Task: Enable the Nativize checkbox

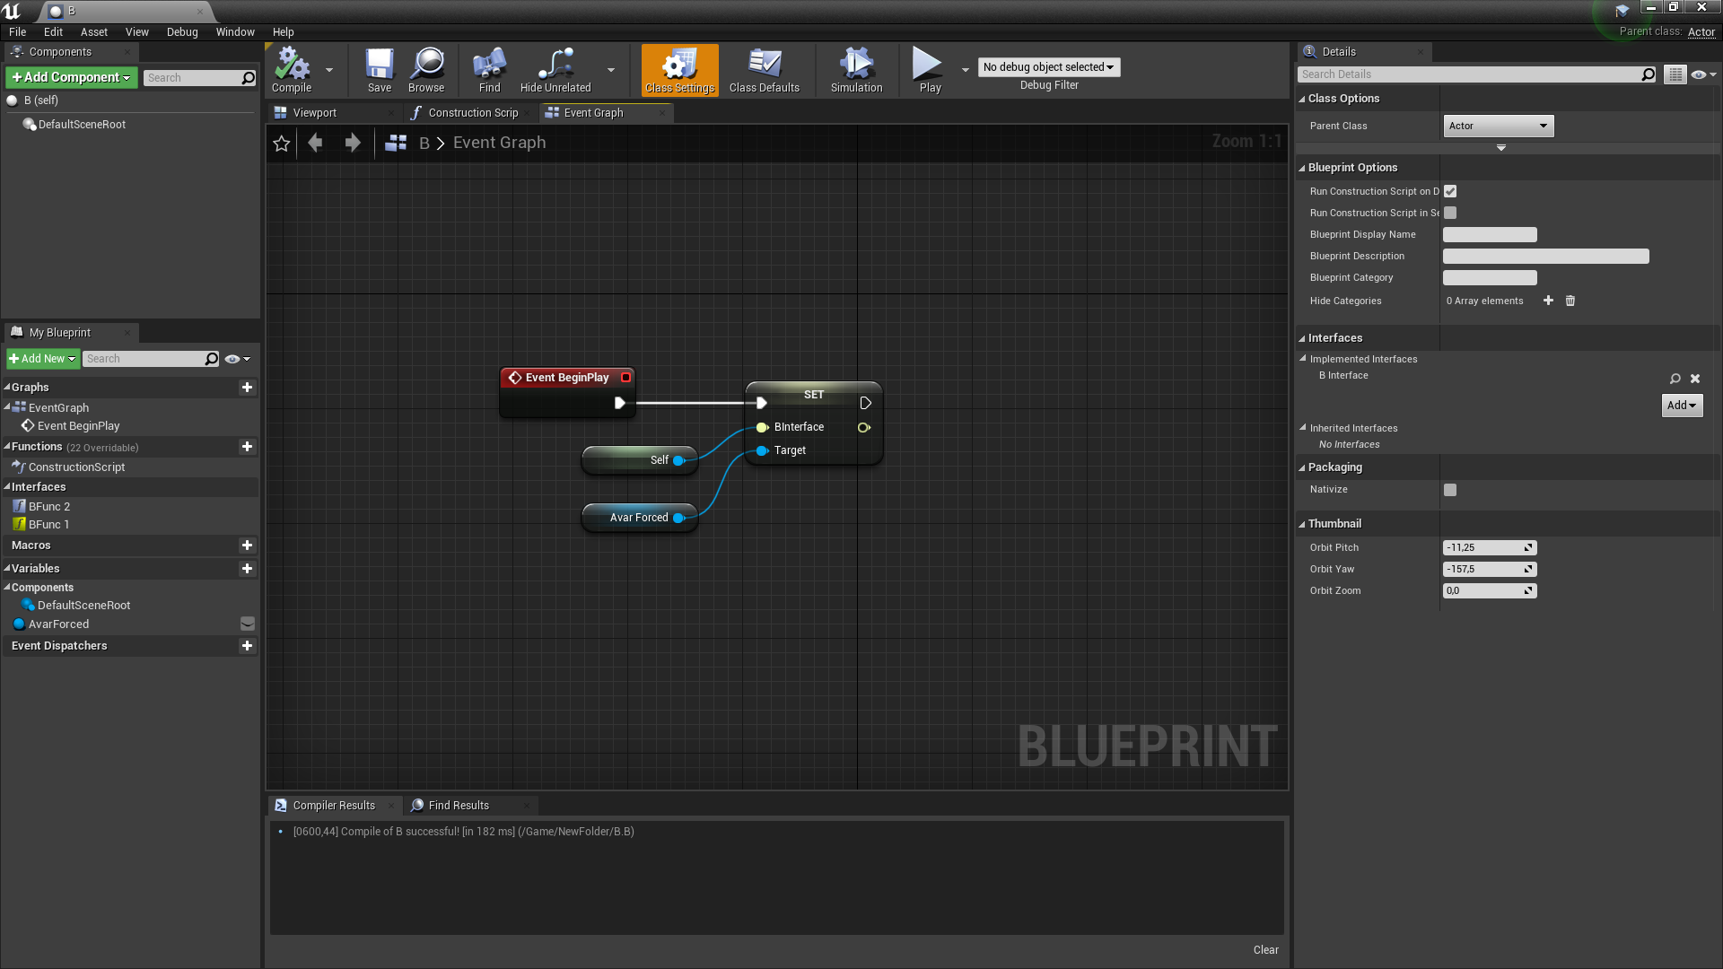Action: tap(1450, 490)
